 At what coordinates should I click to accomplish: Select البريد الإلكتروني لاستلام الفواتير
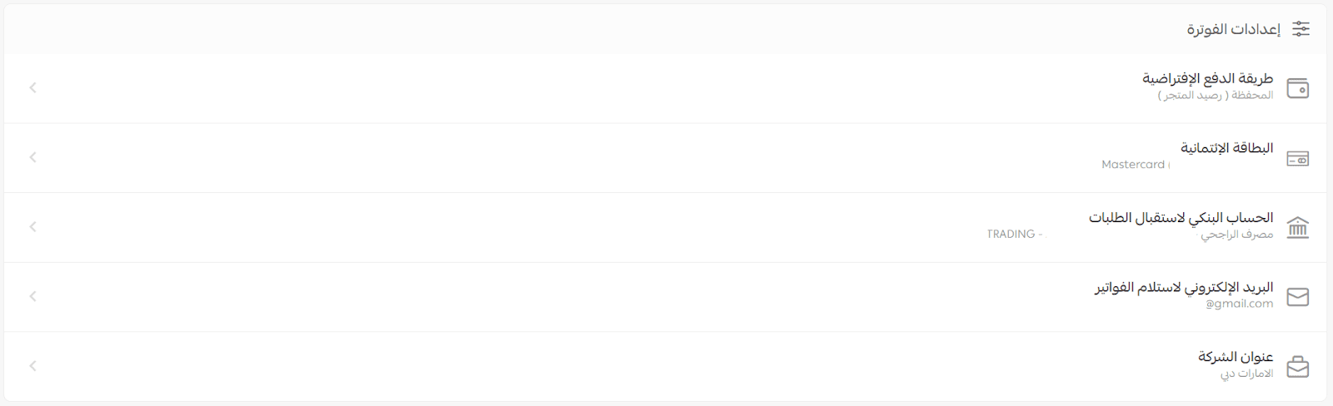point(1184,288)
